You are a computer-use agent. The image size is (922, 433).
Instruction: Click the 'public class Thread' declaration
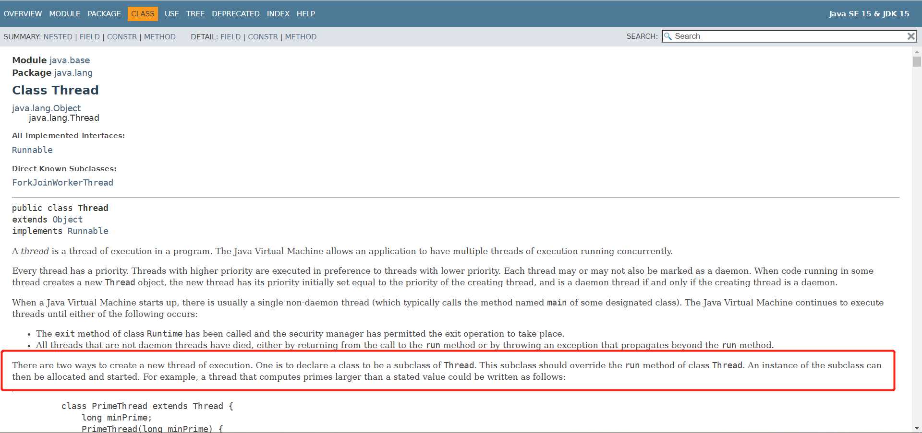(60, 208)
